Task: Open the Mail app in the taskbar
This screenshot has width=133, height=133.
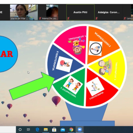Action: coord(63,129)
